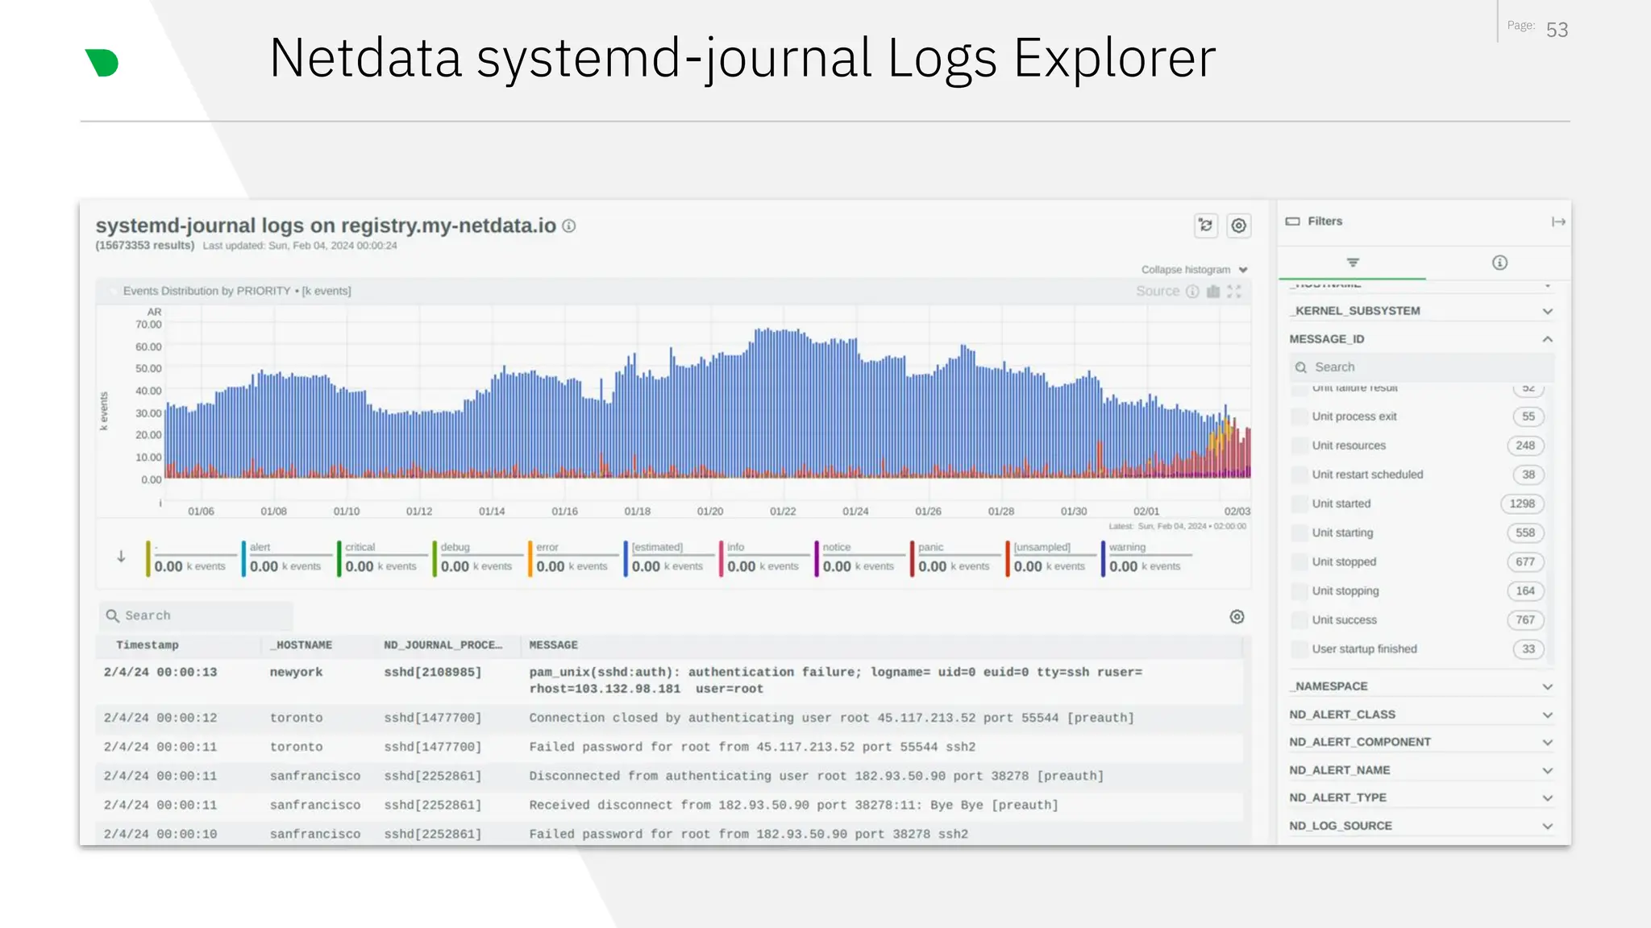Image resolution: width=1651 pixels, height=928 pixels.
Task: Sort by the MESSAGE column header
Action: pyautogui.click(x=553, y=645)
